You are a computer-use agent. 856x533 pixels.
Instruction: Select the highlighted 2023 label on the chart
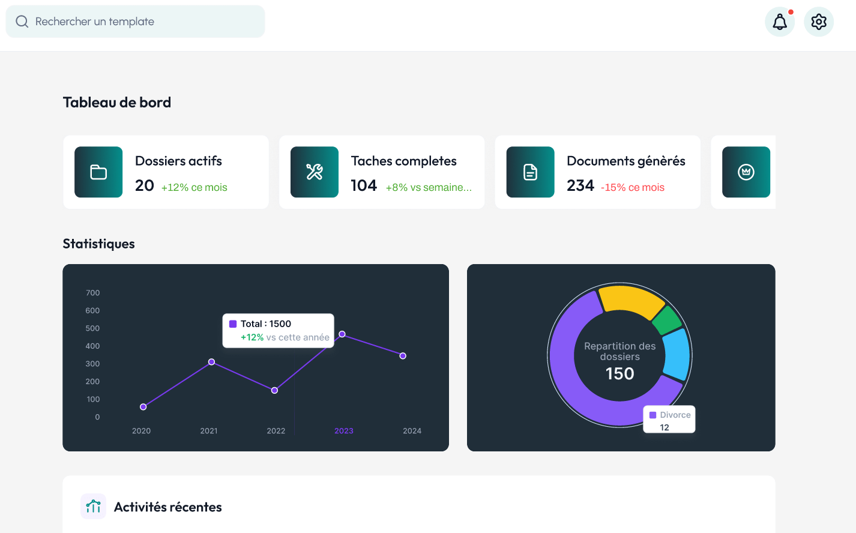[x=343, y=430]
